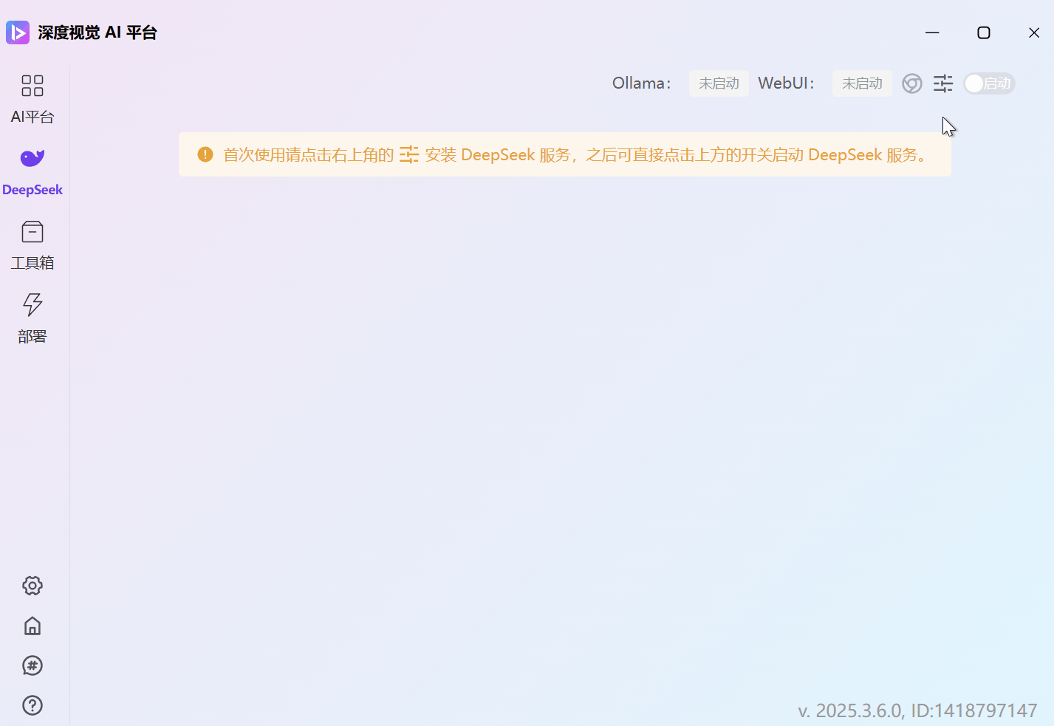Open the 工具箱 toolbox section
This screenshot has width=1054, height=726.
(x=32, y=246)
